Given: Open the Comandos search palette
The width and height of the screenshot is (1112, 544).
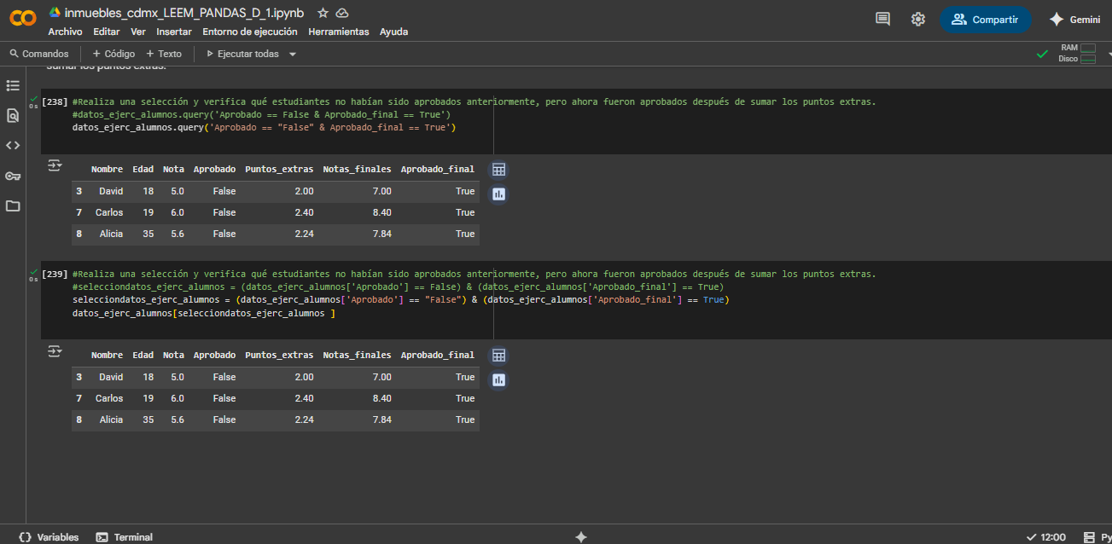Looking at the screenshot, I should point(39,54).
